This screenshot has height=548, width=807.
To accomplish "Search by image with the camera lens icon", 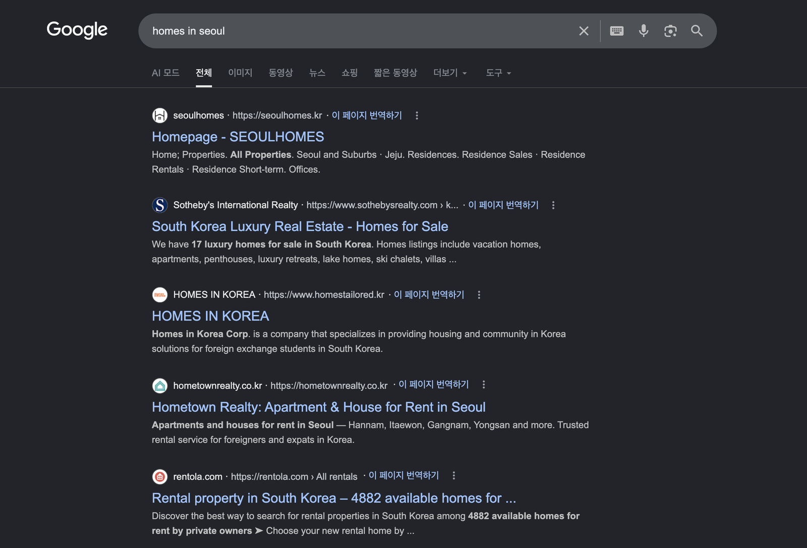I will (x=670, y=31).
